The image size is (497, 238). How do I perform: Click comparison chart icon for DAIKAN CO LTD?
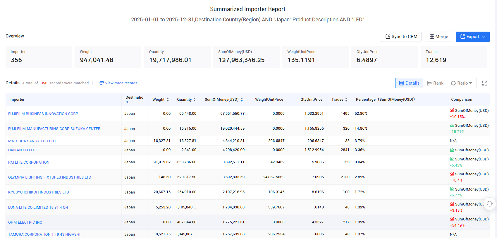452,150
